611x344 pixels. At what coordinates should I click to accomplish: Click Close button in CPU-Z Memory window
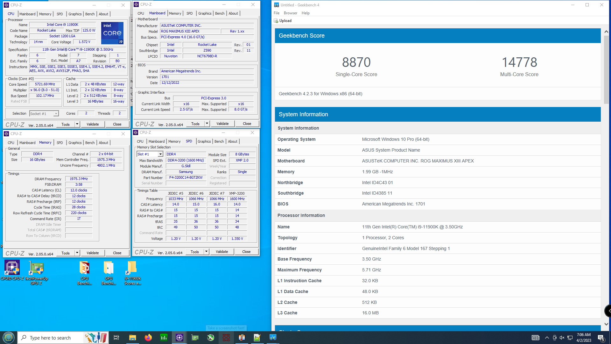[117, 253]
